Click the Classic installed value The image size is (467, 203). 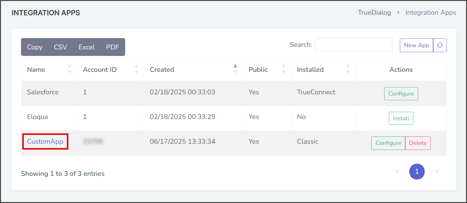click(308, 141)
